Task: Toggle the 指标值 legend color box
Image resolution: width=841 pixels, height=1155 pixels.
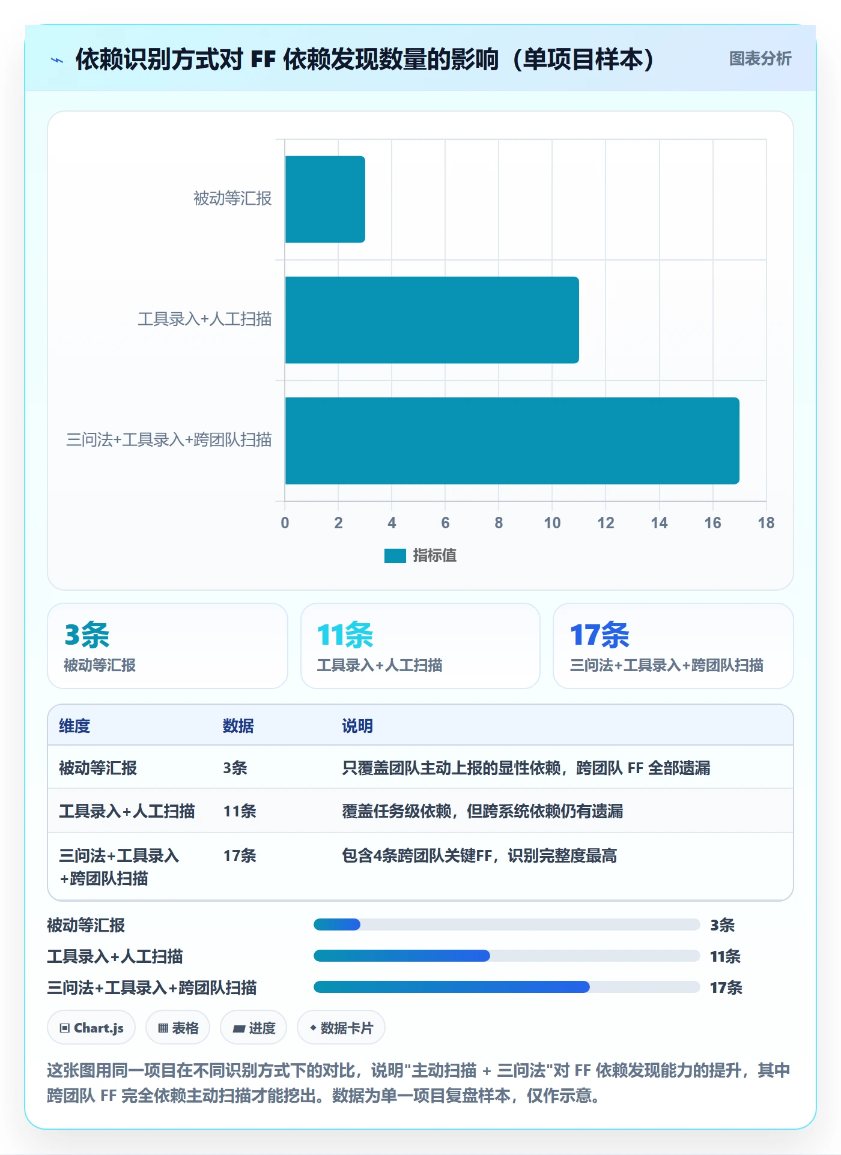Action: 395,556
